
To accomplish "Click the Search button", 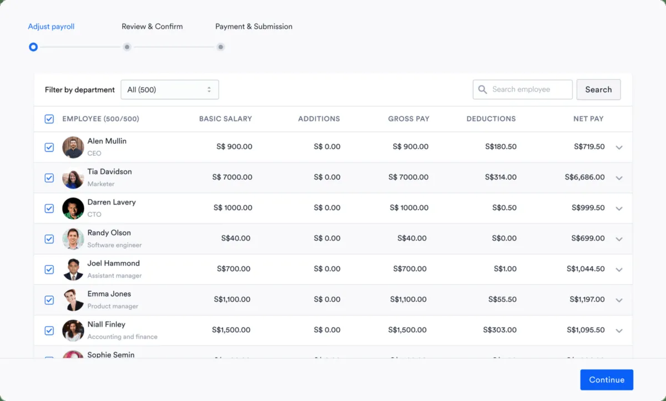I will click(598, 90).
